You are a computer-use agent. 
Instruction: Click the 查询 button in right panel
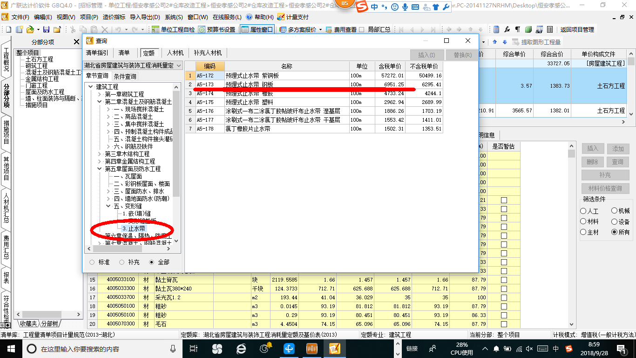[618, 162]
